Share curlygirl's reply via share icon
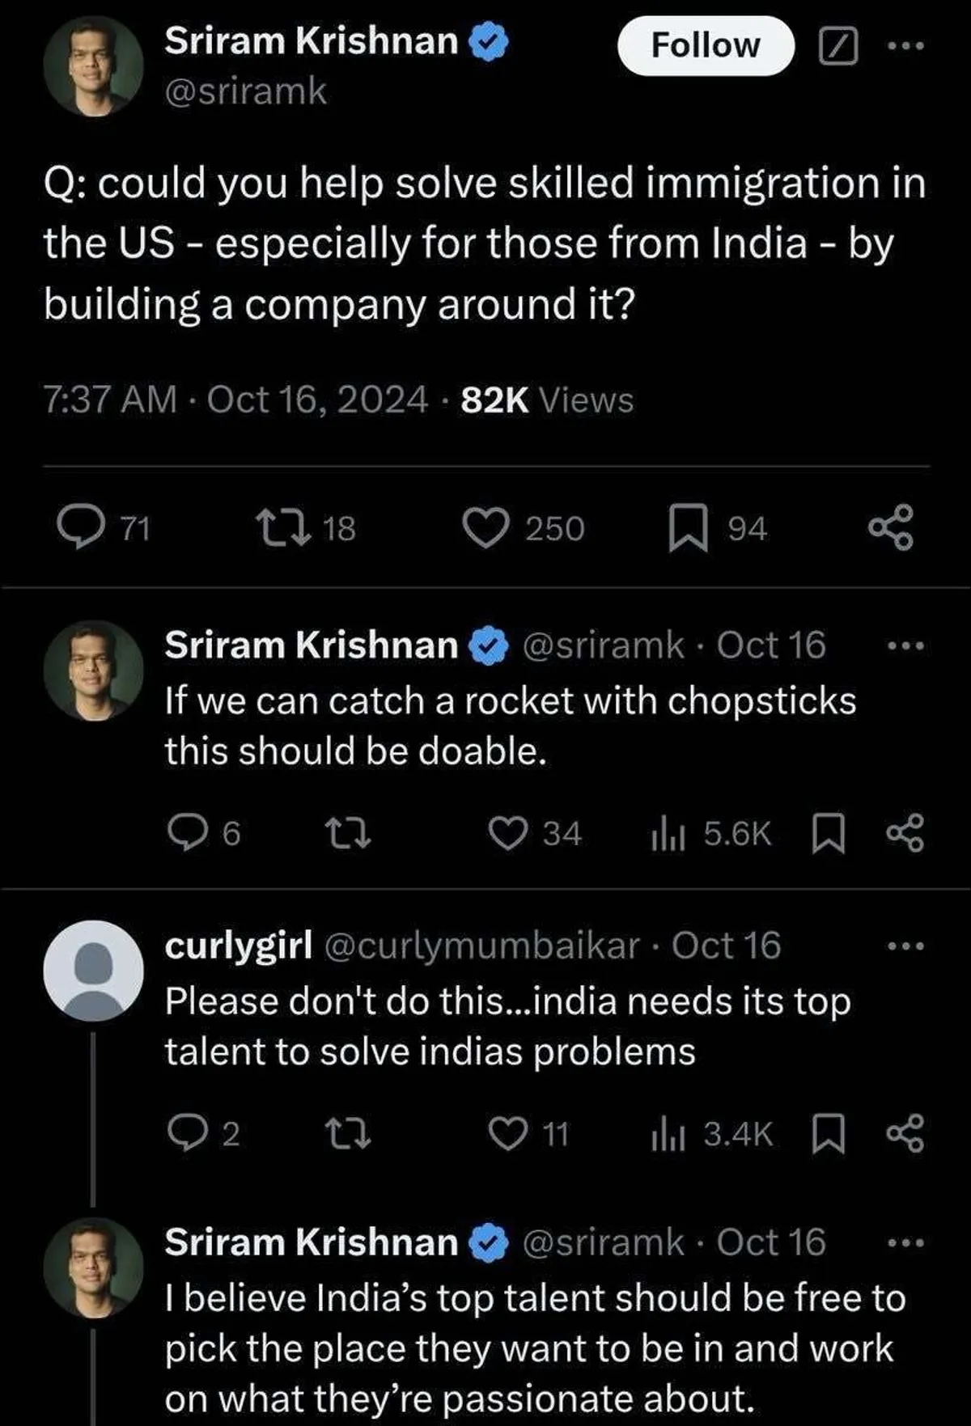 point(905,1134)
